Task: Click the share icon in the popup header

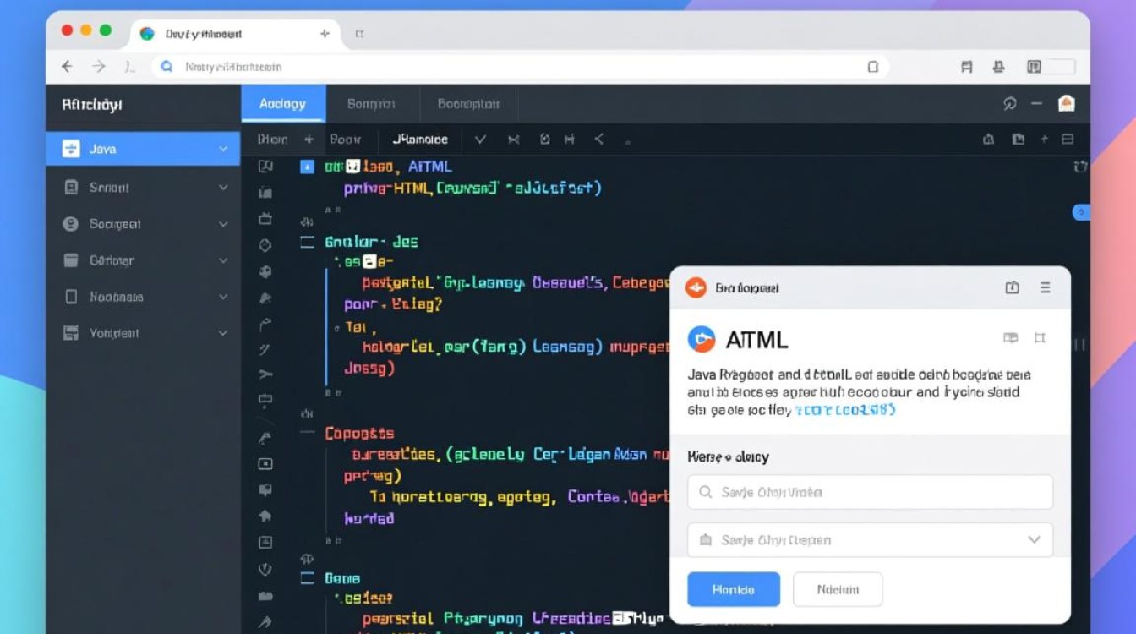Action: [x=1012, y=287]
